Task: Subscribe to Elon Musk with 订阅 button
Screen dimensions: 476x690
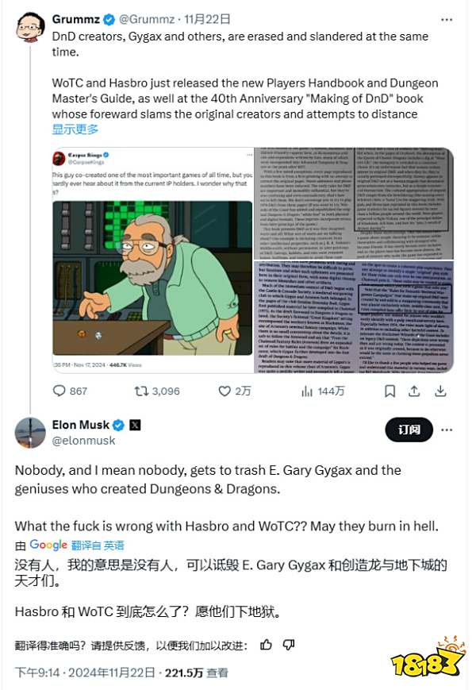Action: (x=409, y=430)
